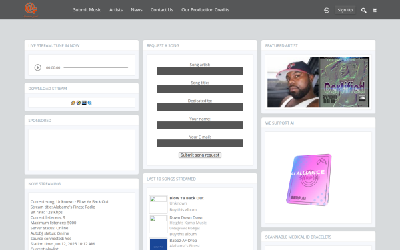Download stream for Winamp player
This screenshot has width=400, height=250.
[x=73, y=103]
